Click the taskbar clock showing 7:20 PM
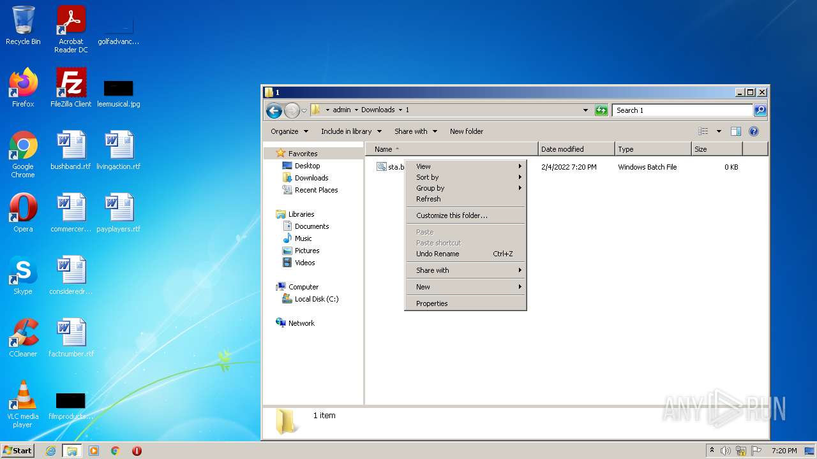Viewport: 817px width, 459px height. pos(784,451)
